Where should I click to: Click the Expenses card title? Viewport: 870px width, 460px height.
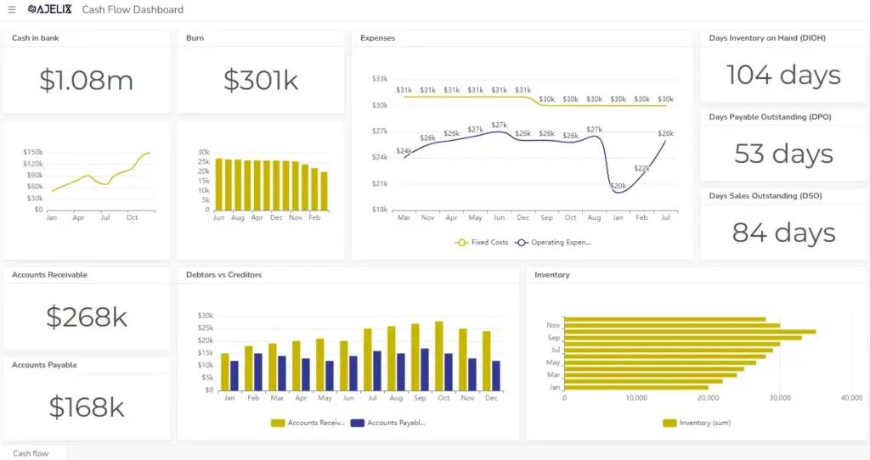click(x=378, y=38)
